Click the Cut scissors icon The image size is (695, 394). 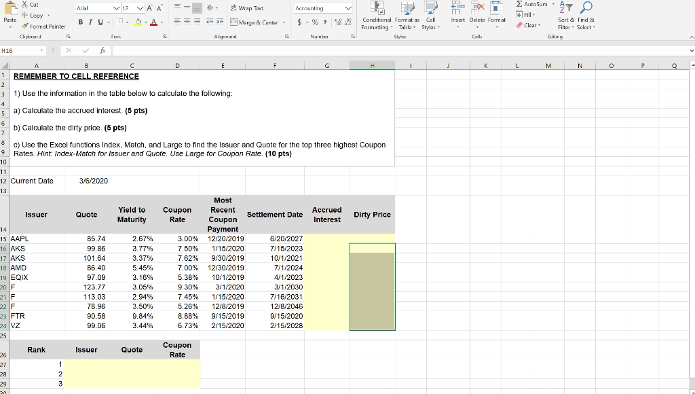point(26,4)
